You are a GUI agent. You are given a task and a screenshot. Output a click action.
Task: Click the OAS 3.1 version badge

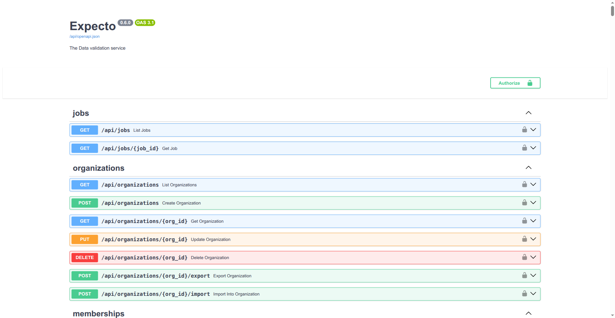[145, 23]
